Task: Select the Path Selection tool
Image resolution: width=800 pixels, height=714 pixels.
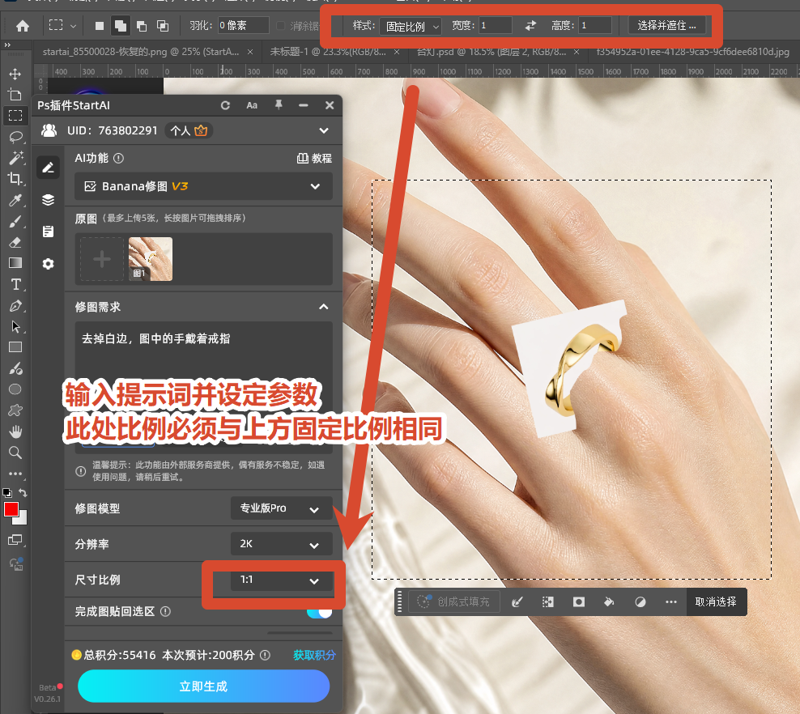Action: pyautogui.click(x=15, y=326)
